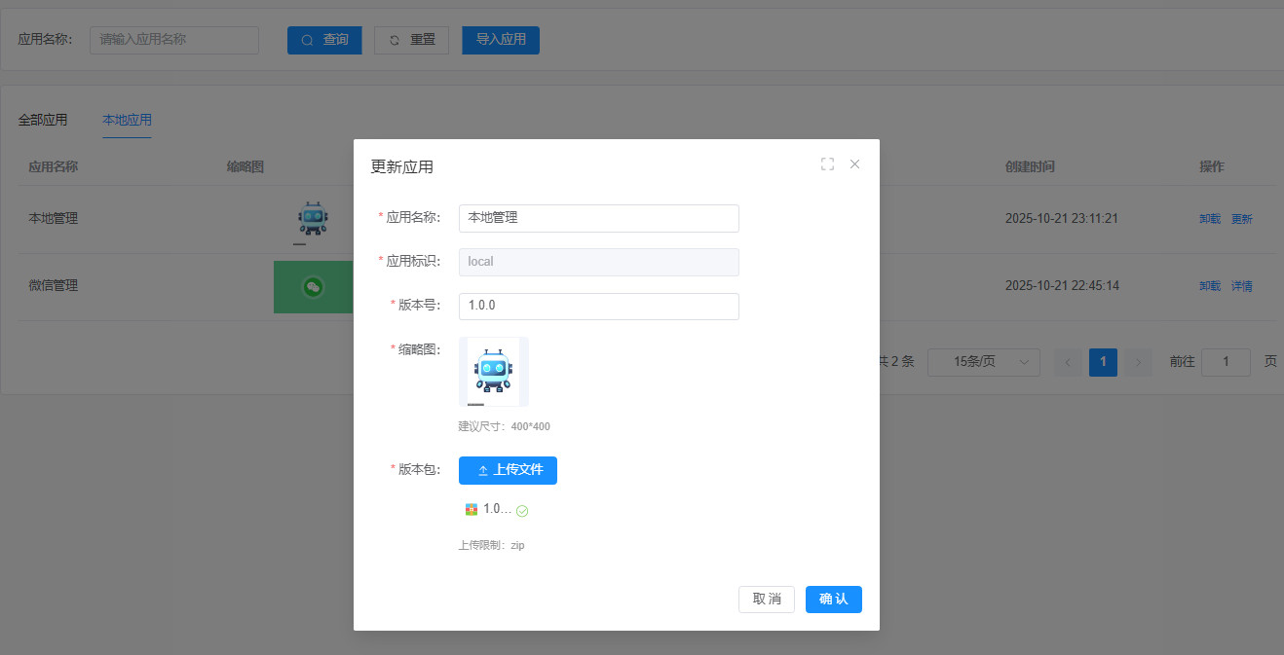
Task: Click the WeChat icon in 微信管理 row
Action: [x=313, y=286]
